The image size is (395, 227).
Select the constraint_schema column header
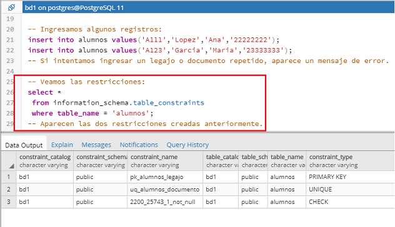point(101,161)
